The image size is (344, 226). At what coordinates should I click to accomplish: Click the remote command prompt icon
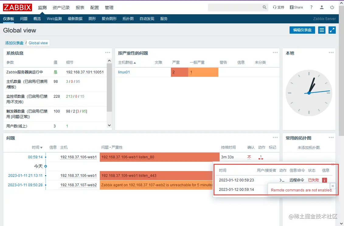tap(282, 180)
